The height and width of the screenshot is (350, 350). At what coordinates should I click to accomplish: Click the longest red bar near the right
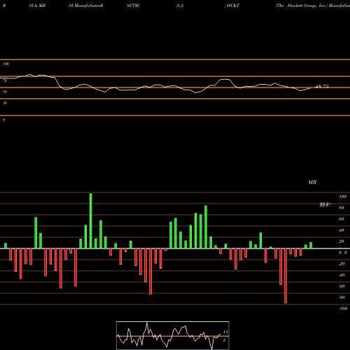(286, 276)
